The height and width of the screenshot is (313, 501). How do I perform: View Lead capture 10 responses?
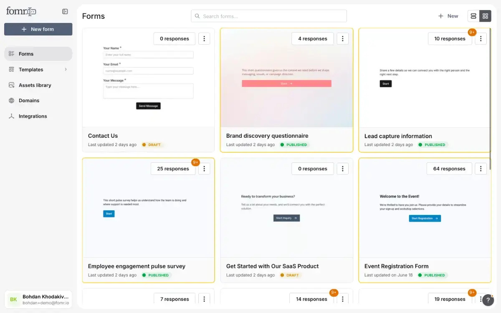tap(450, 39)
